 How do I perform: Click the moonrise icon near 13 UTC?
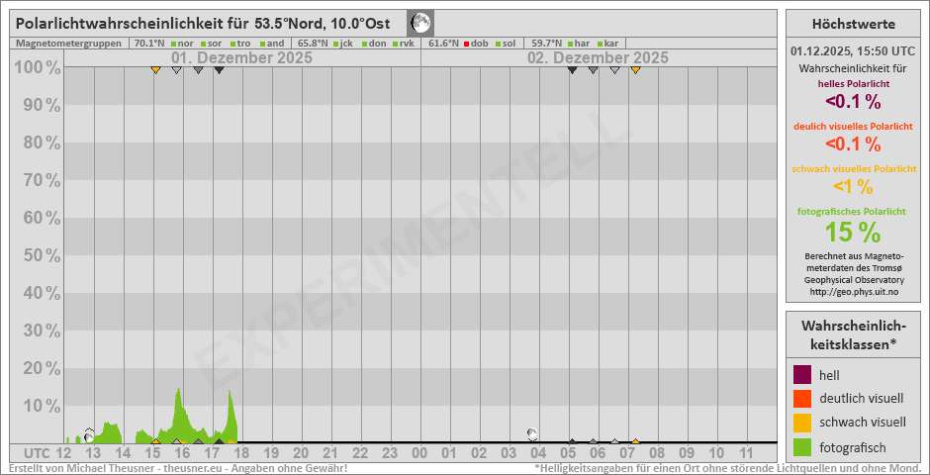[x=89, y=434]
